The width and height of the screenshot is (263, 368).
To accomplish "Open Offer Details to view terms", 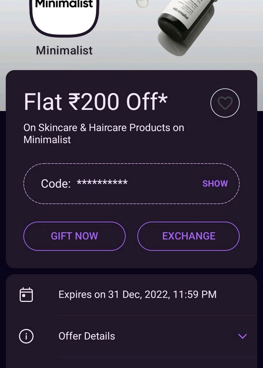I will (87, 336).
